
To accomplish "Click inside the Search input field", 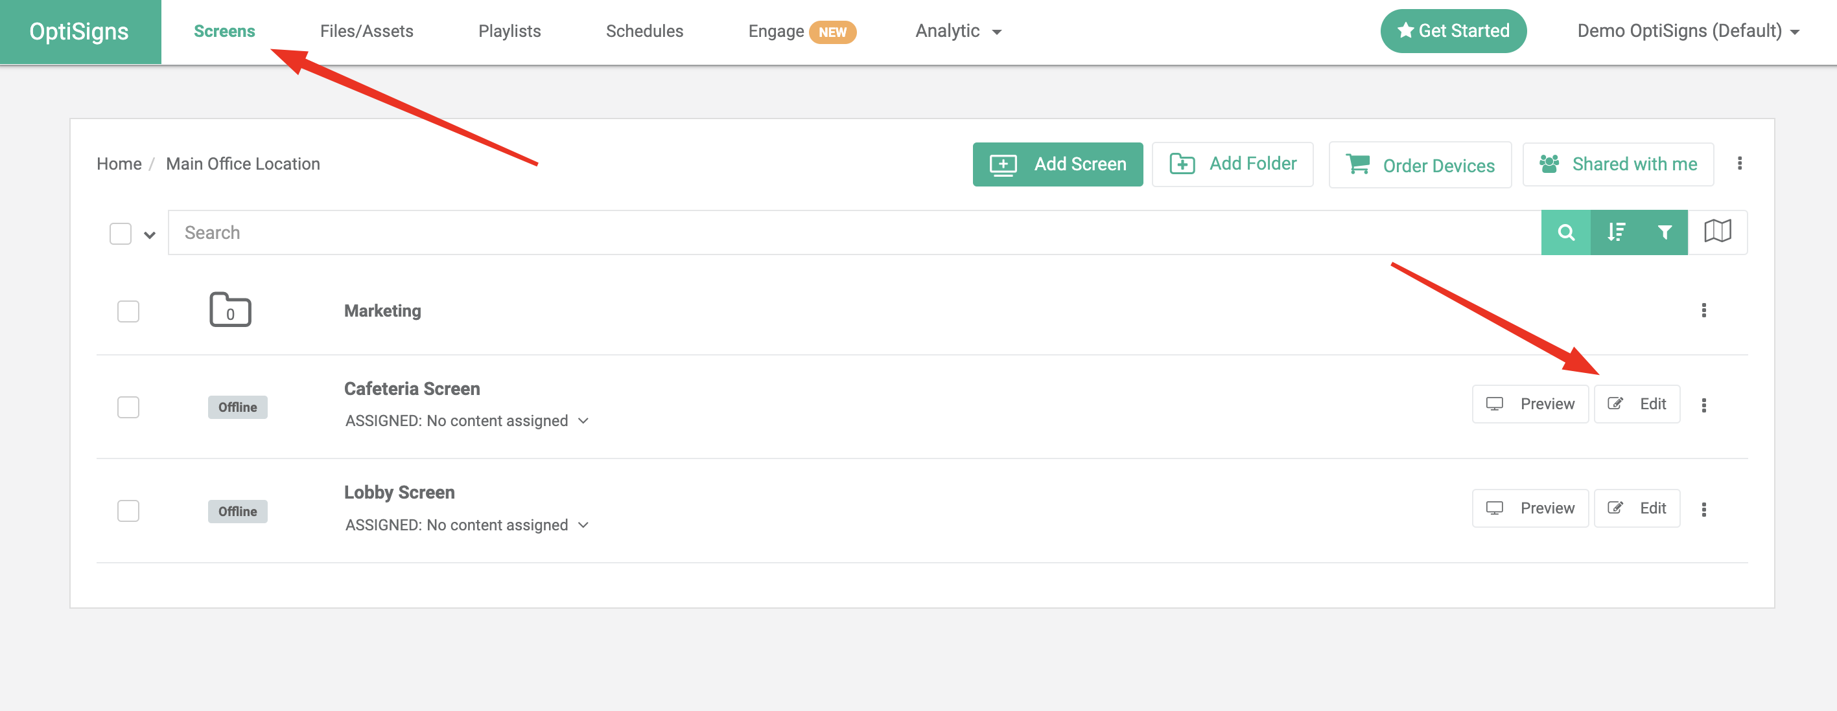I will [499, 232].
